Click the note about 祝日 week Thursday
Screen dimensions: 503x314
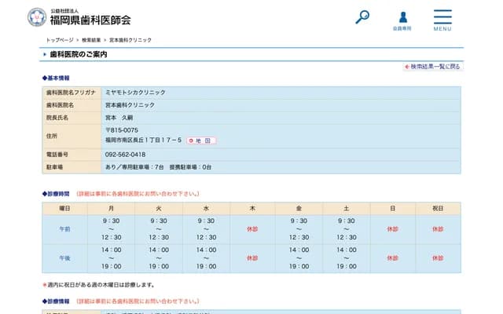tap(99, 285)
